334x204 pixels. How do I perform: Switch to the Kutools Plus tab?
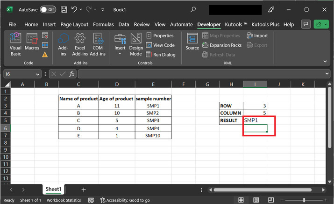point(265,24)
